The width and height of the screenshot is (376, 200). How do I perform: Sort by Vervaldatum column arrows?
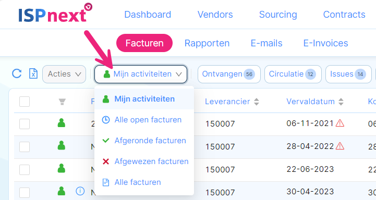tap(341, 102)
